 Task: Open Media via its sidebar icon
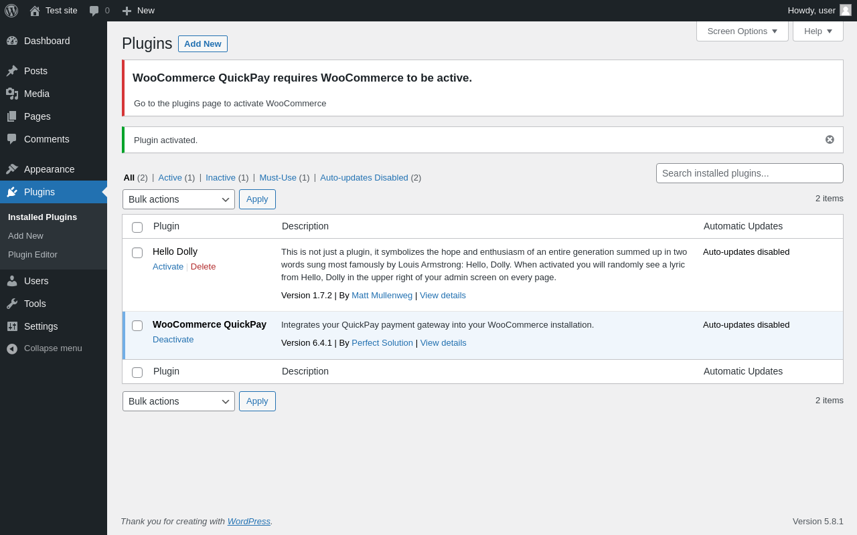click(x=12, y=94)
